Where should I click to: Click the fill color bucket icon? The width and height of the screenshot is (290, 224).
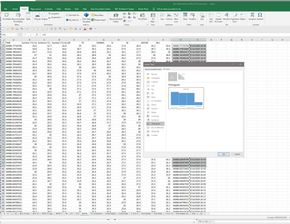pos(70,29)
